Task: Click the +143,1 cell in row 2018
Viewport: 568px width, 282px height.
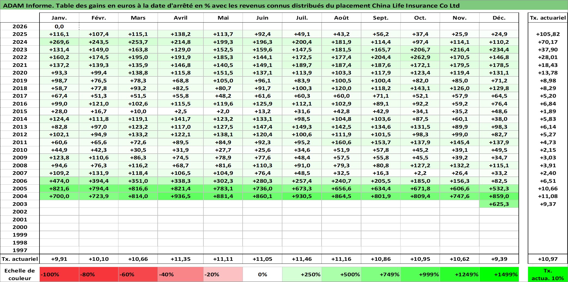Action: [x=420, y=88]
